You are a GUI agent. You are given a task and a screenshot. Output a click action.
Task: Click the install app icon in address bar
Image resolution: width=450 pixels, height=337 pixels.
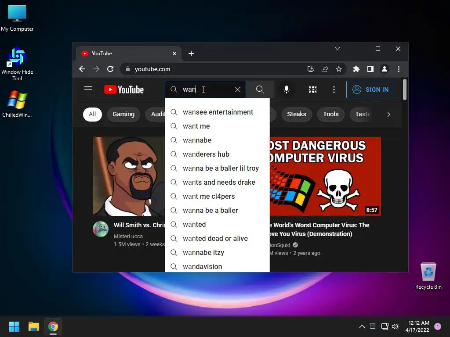(311, 69)
